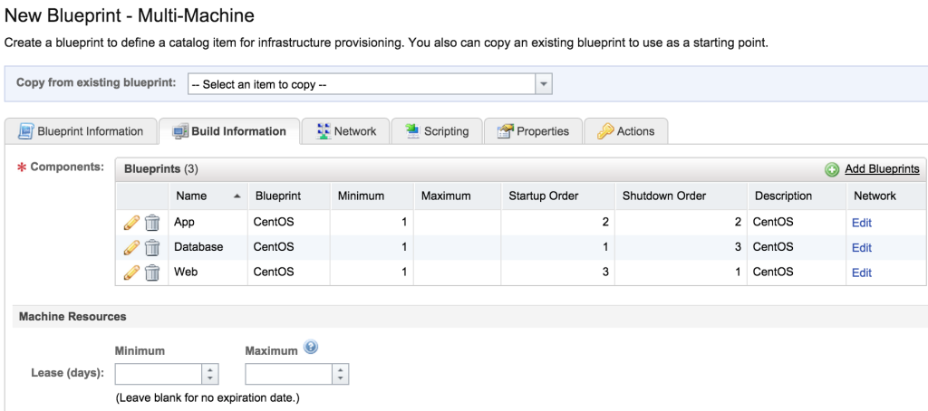Open the Actions tab
This screenshot has width=928, height=411.
(625, 131)
